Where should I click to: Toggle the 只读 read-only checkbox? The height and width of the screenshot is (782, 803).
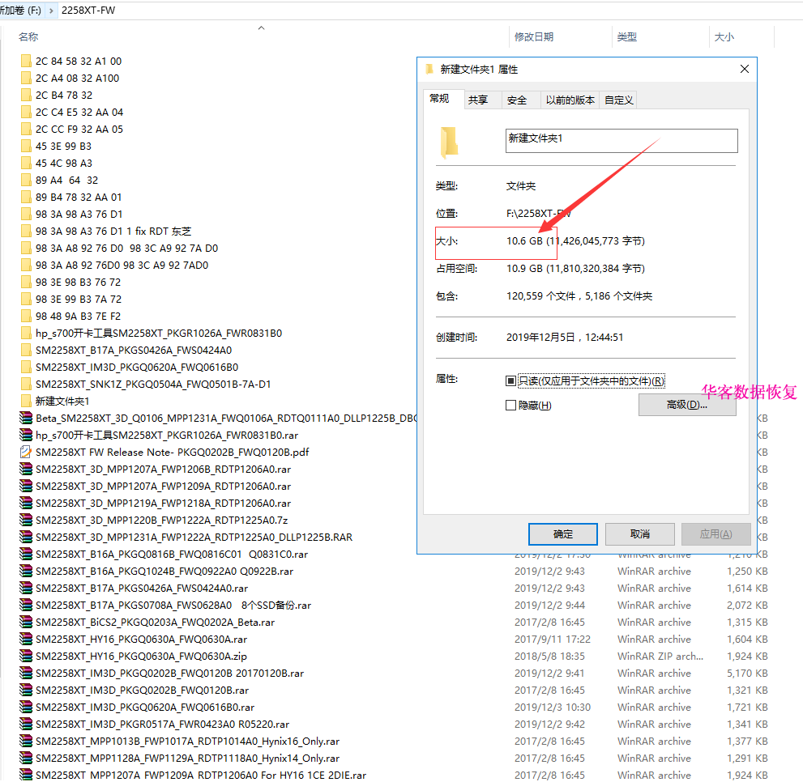510,380
